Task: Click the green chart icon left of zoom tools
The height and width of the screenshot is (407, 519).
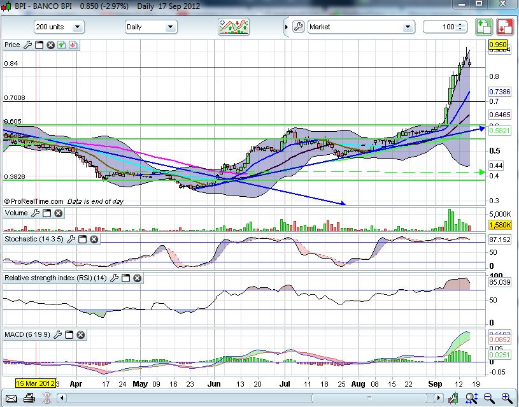Action: [453, 397]
